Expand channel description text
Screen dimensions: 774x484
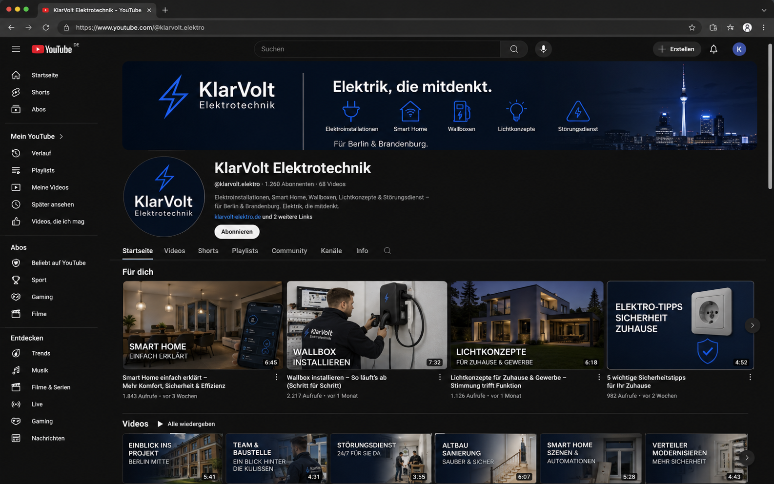coord(322,202)
